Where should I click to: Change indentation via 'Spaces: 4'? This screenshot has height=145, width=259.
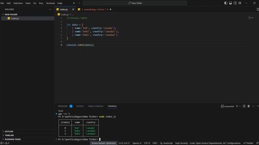pyautogui.click(x=137, y=143)
